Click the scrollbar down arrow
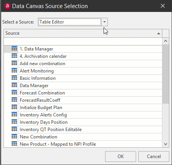 tap(165, 144)
